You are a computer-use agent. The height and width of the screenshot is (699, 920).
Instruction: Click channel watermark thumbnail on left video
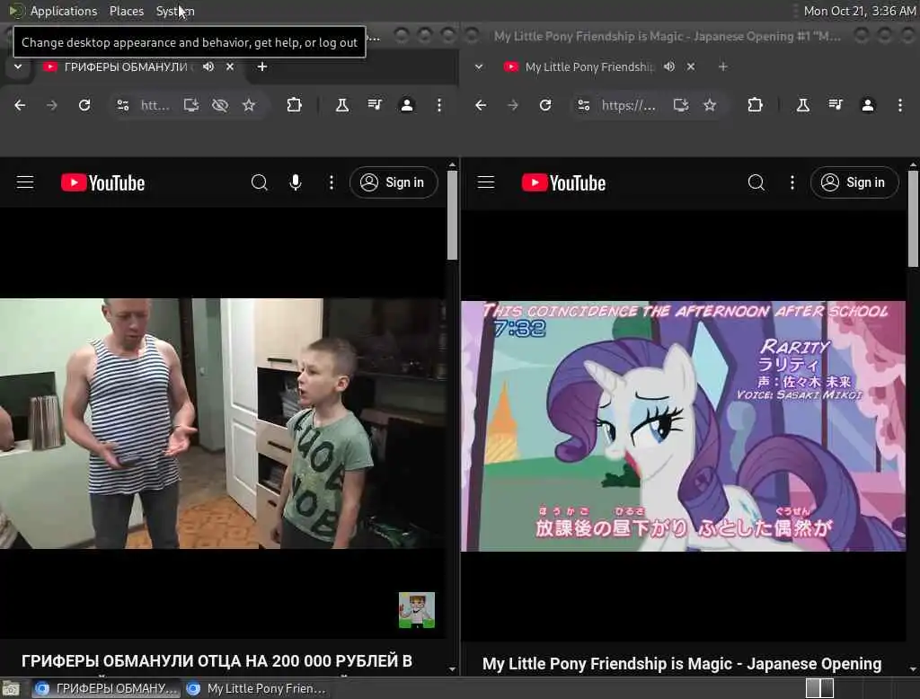coord(417,610)
